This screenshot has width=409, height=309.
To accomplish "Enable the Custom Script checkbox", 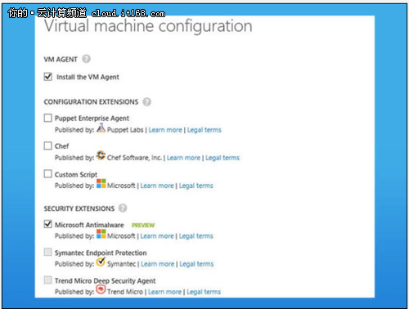I will [x=47, y=174].
